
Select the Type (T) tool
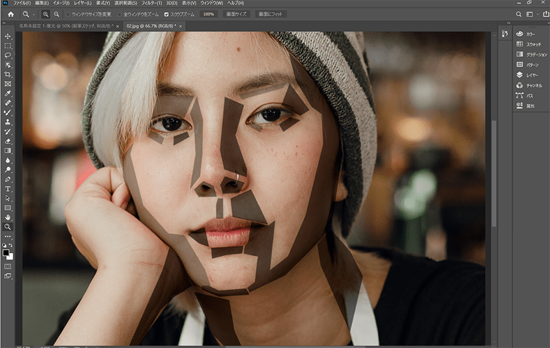point(8,189)
